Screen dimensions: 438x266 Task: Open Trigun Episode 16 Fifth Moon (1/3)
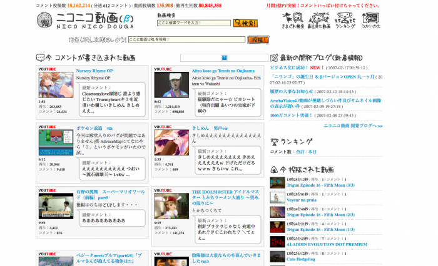tap(320, 230)
